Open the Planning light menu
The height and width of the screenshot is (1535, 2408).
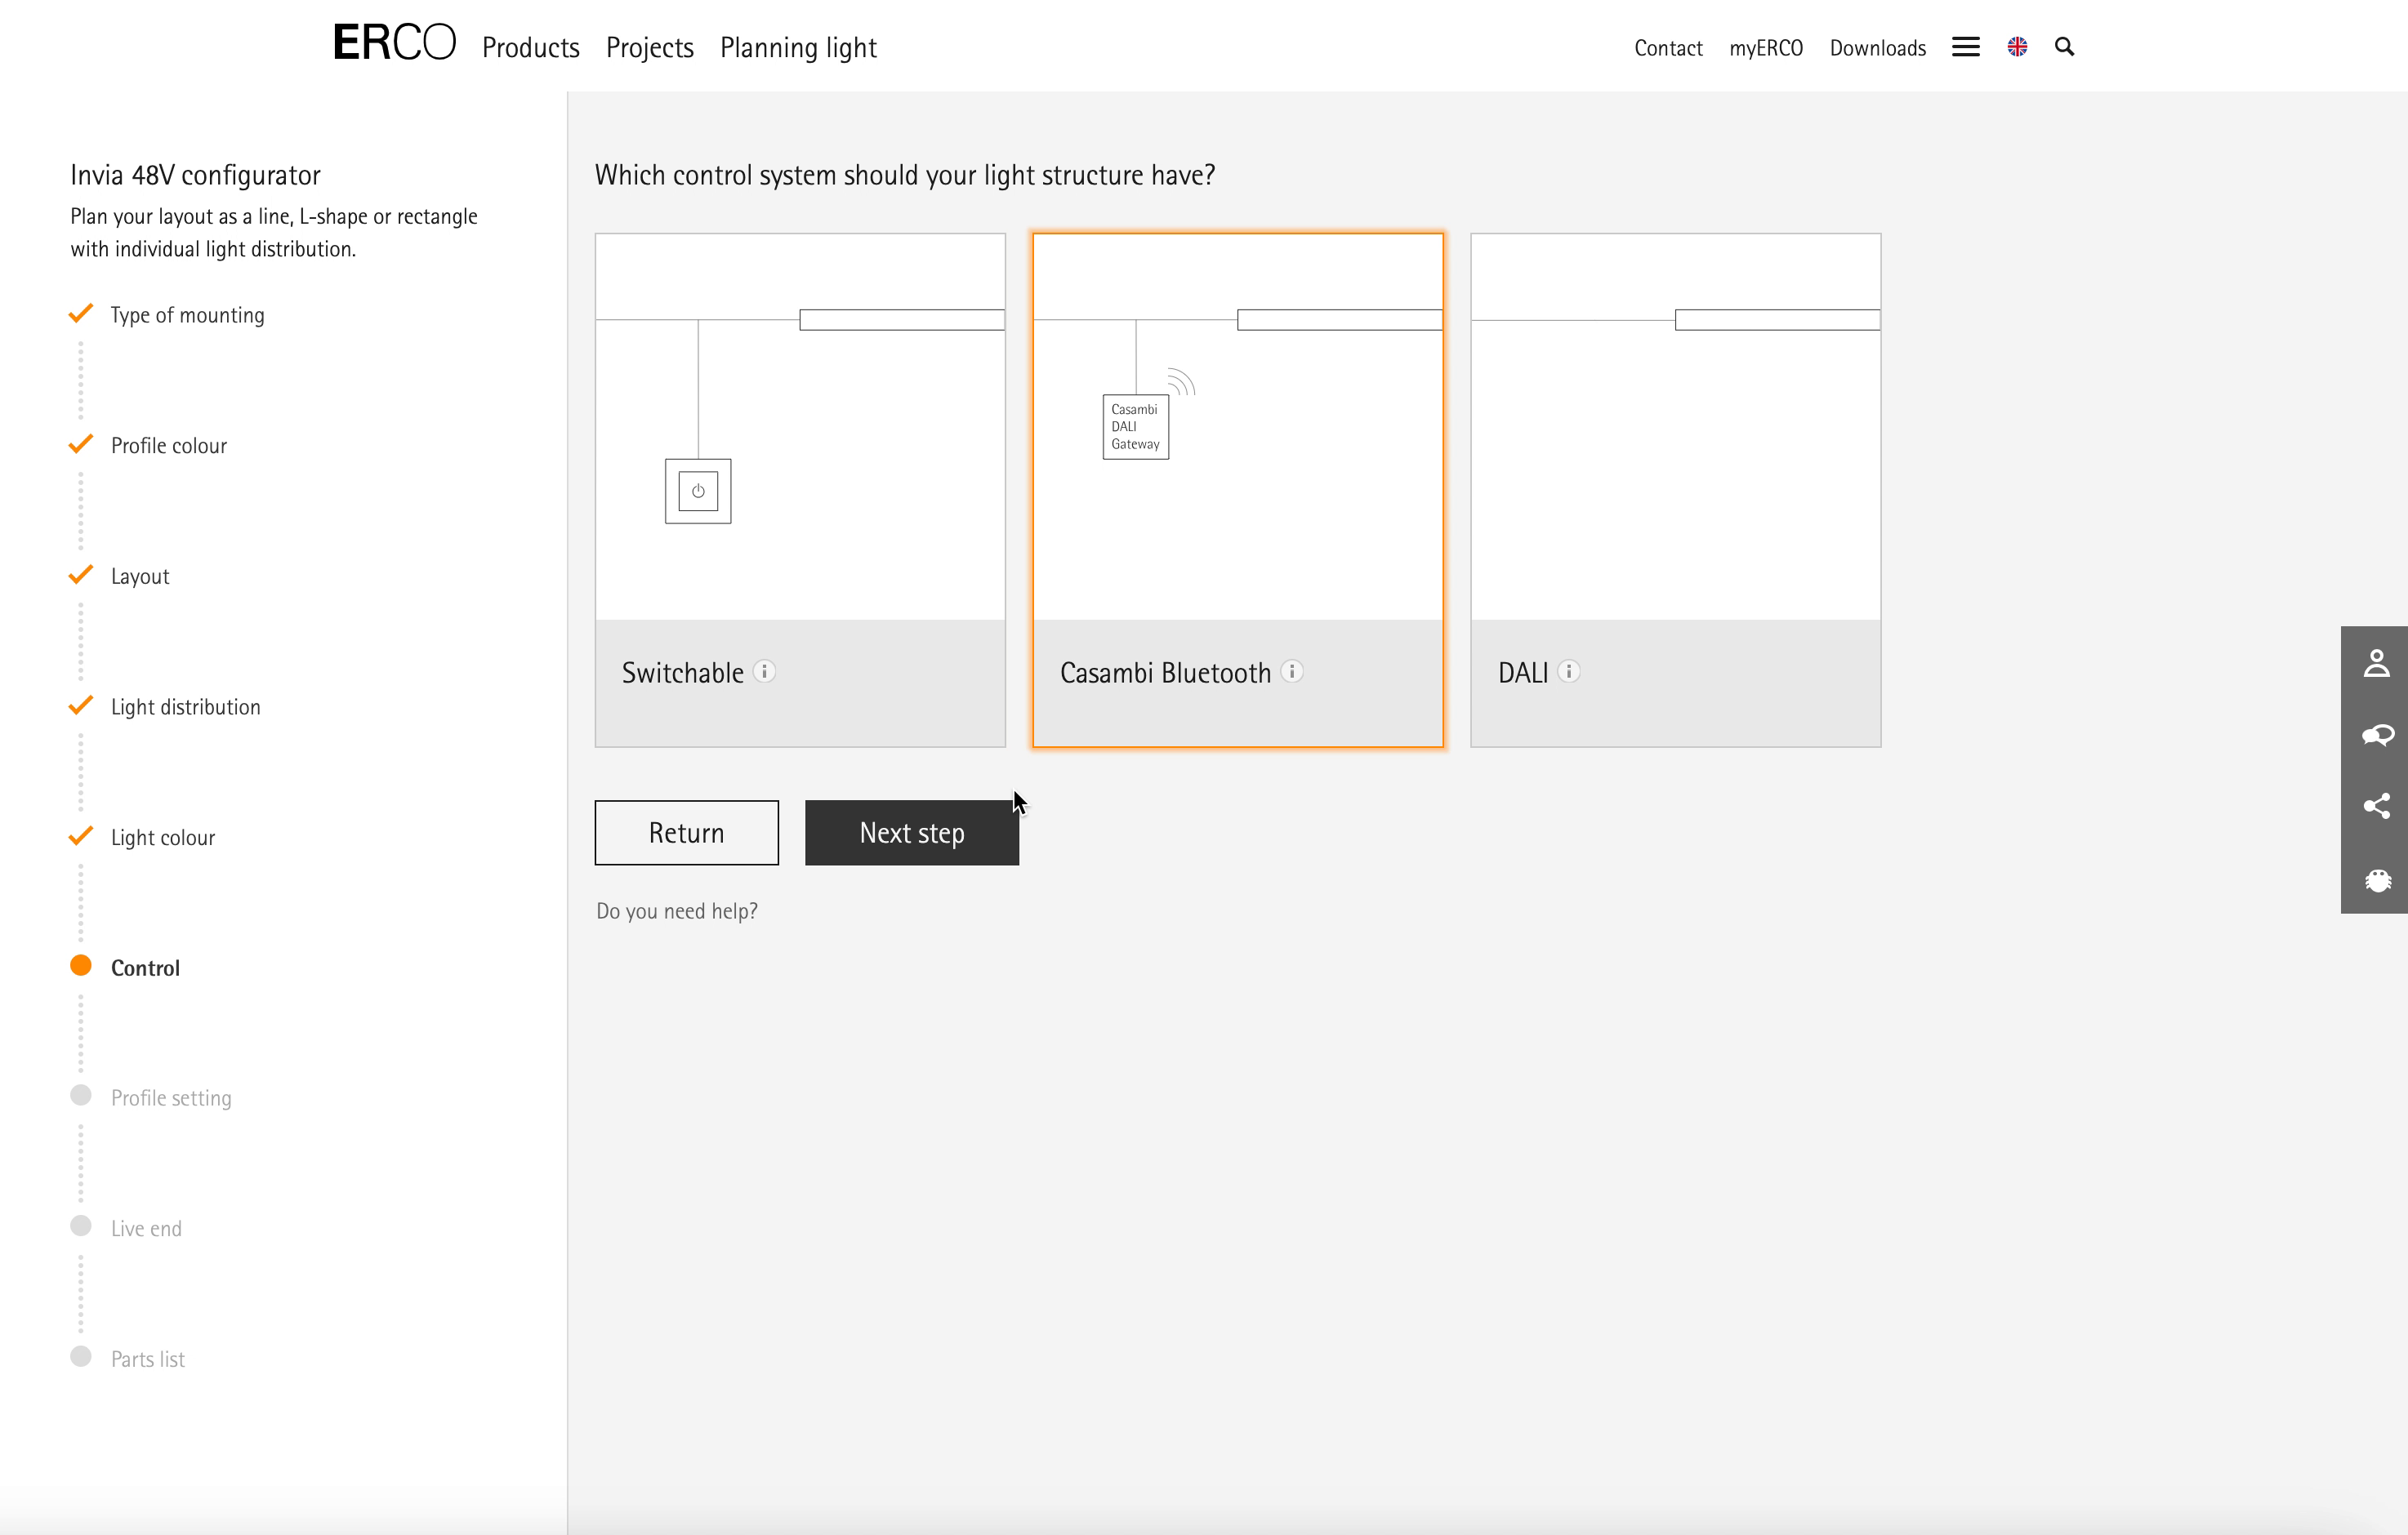[798, 47]
